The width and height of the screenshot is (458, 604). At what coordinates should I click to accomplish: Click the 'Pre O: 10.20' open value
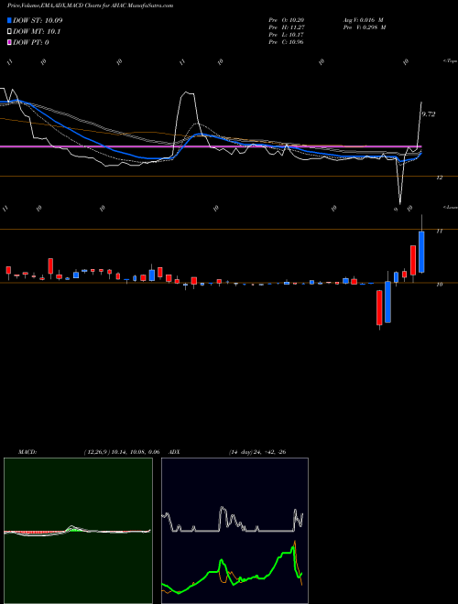tap(288, 19)
